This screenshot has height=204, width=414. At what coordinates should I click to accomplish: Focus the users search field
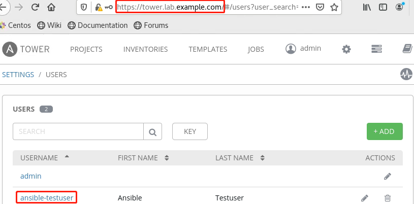[78, 131]
